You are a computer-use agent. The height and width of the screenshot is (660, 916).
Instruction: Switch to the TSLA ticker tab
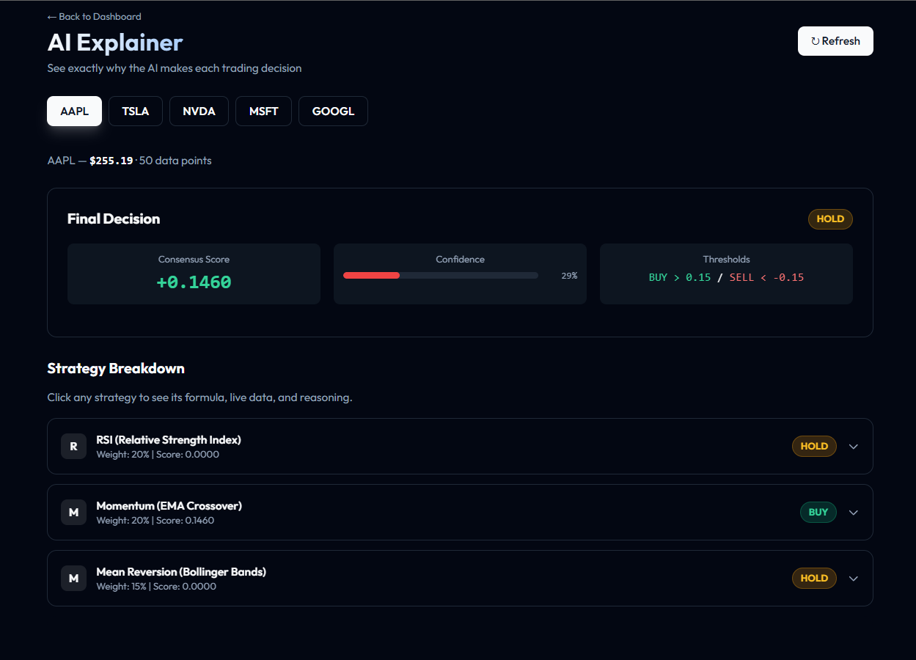tap(135, 111)
